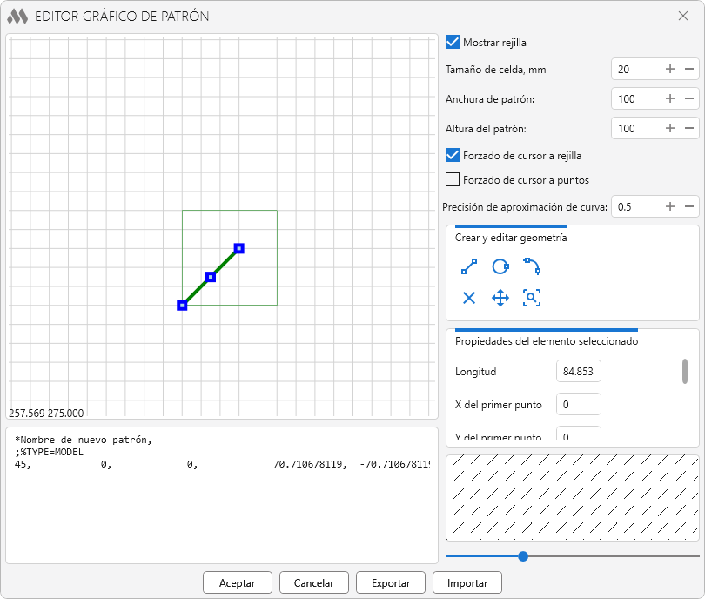This screenshot has height=599, width=705.
Task: Decrease curve approximation precision with minus
Action: coord(688,207)
